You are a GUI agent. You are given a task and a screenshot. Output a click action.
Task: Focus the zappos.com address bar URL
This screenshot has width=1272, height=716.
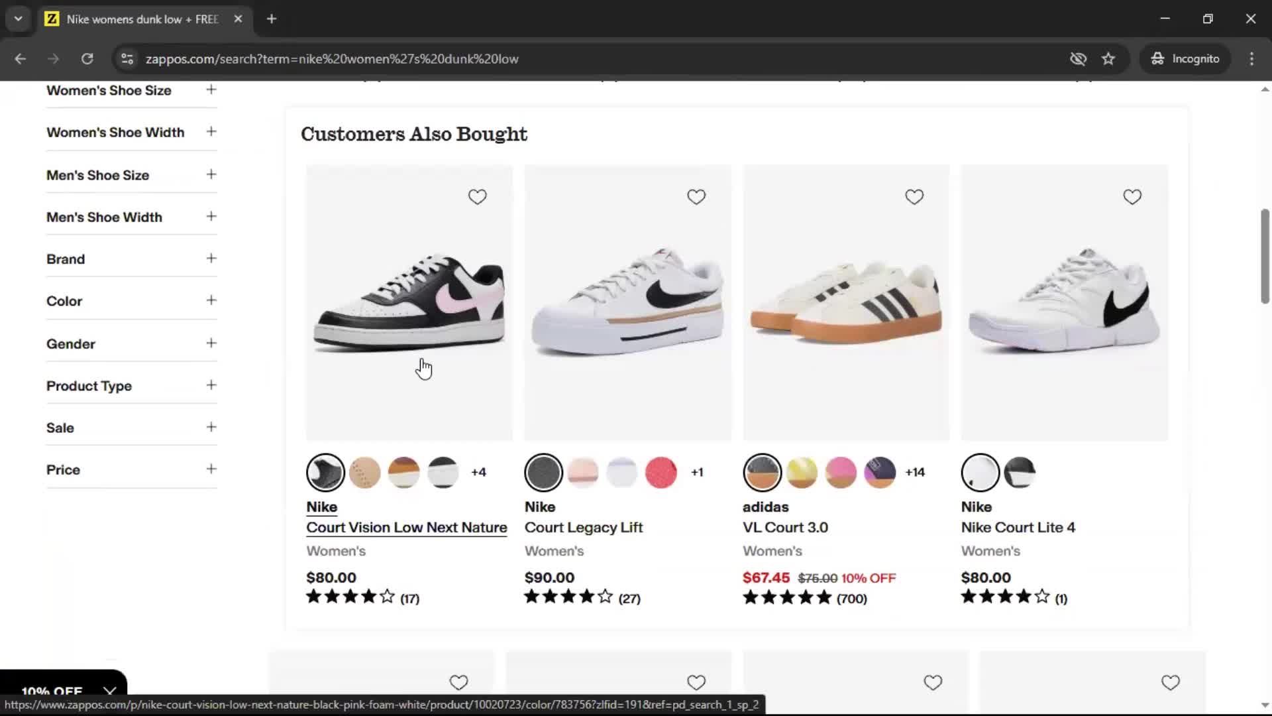tap(332, 59)
